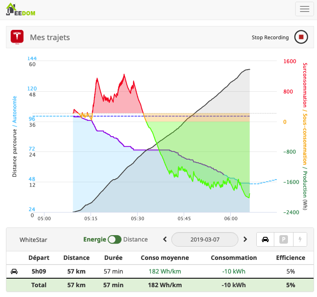Go to the previous date with left chevron
The height and width of the screenshot is (297, 317).
point(165,239)
